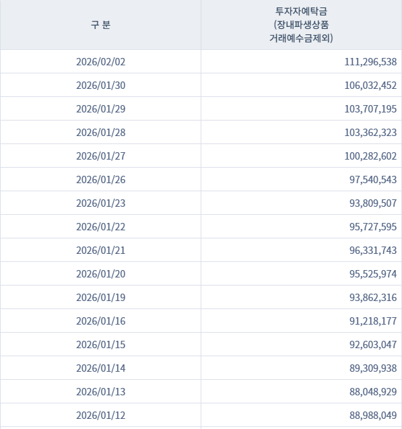The height and width of the screenshot is (429, 402).
Task: Select the value 95,727,595
Action: coord(373,227)
